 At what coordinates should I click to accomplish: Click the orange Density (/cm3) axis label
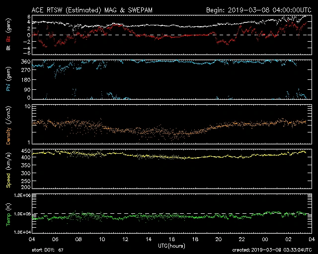[8, 124]
